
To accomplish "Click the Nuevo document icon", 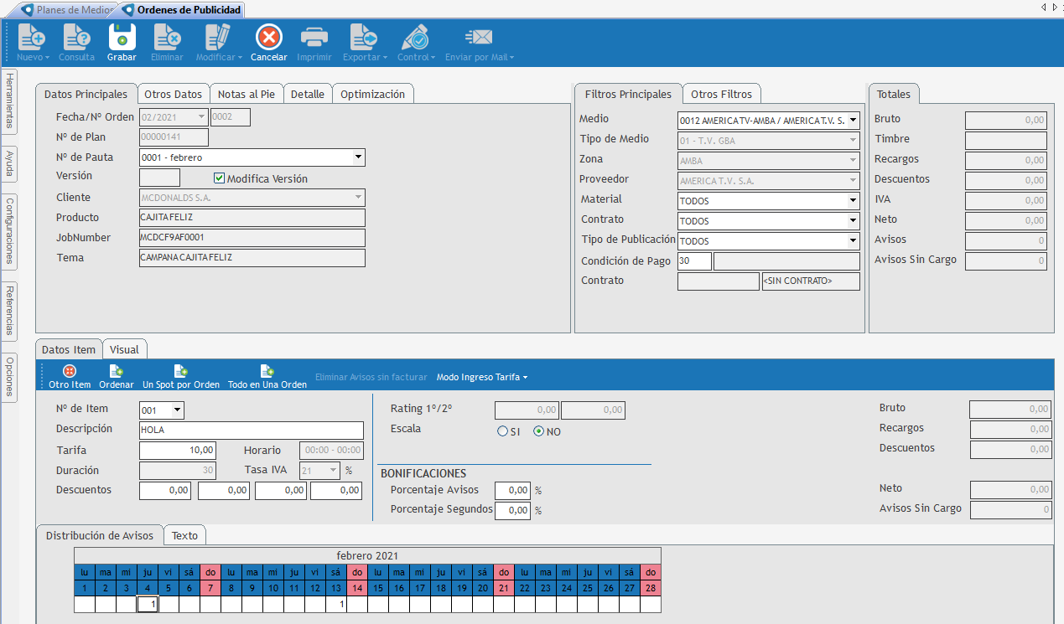I will pyautogui.click(x=33, y=38).
